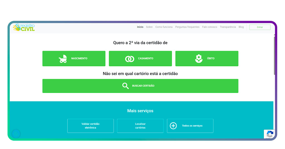Click the "Mais serviços" heading

[x=140, y=111]
